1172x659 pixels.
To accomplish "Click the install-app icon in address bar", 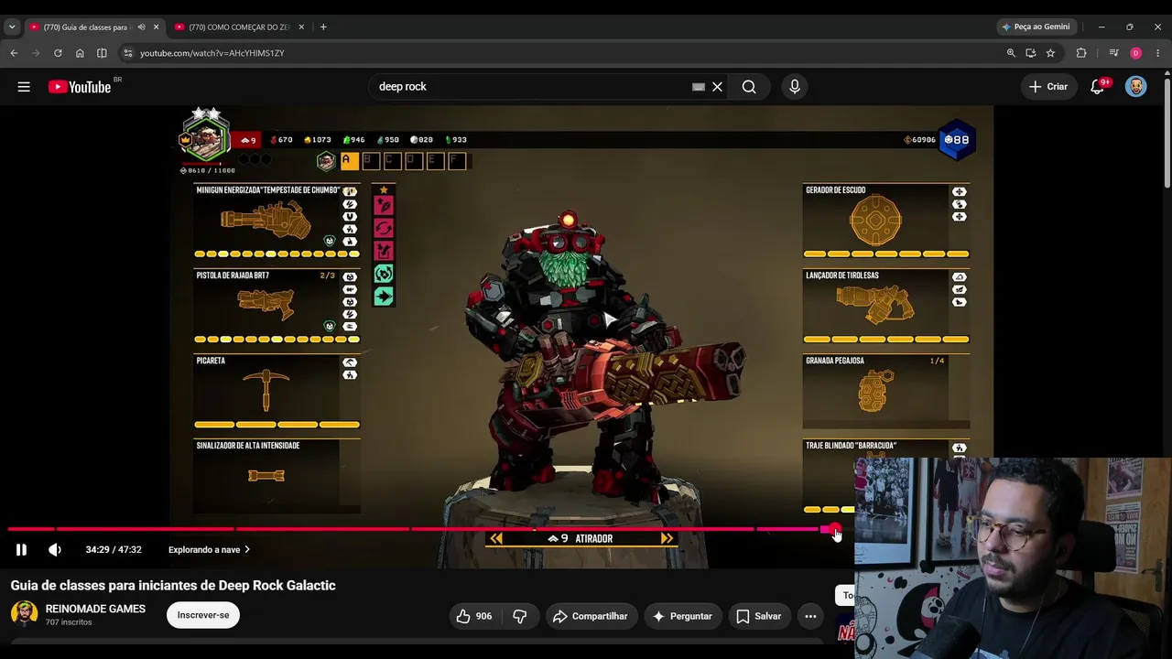I will tap(1031, 53).
